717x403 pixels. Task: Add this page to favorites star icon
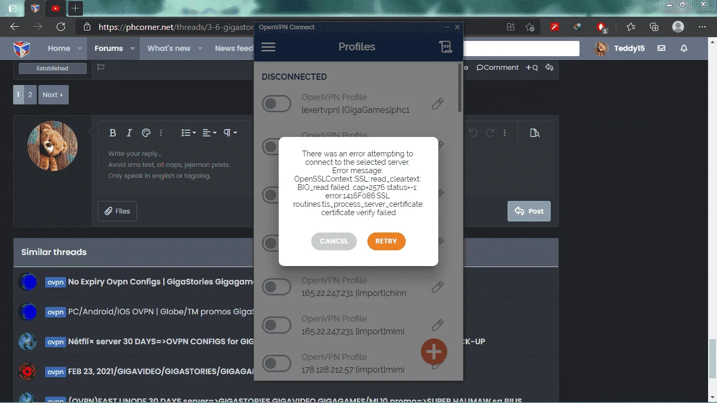[x=530, y=27]
